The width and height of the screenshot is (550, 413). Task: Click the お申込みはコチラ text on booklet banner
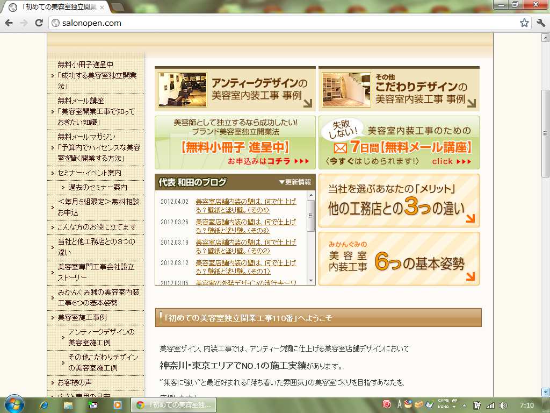click(259, 161)
